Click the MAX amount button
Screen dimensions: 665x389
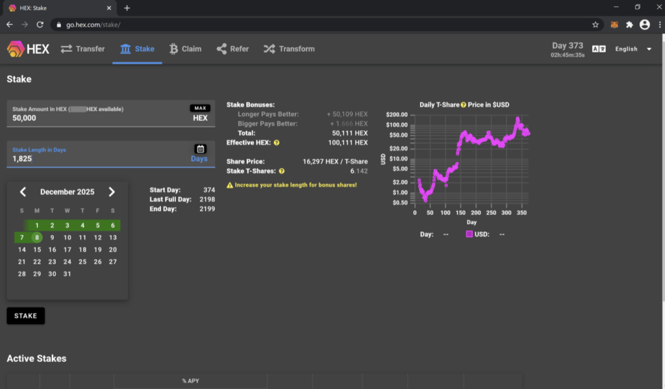coord(200,108)
